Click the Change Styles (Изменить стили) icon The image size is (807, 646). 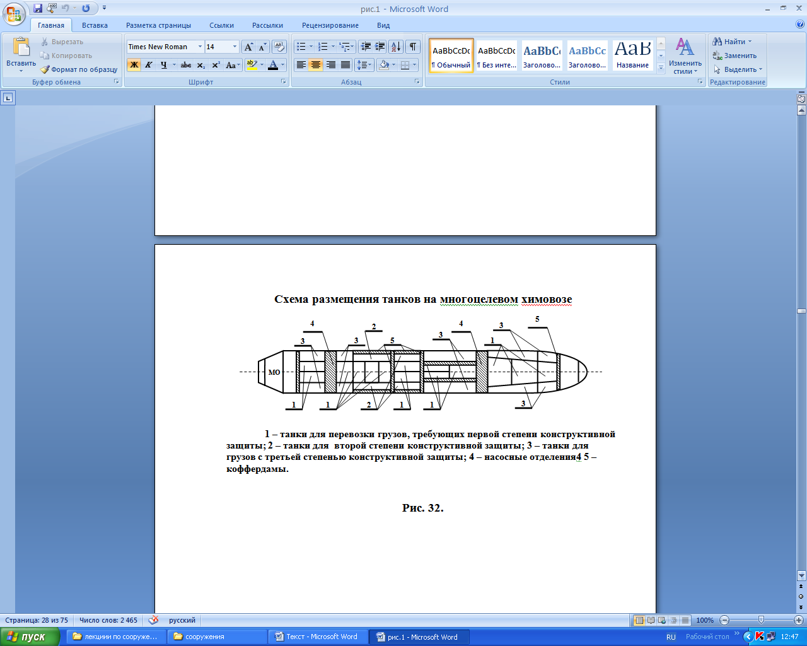[685, 56]
